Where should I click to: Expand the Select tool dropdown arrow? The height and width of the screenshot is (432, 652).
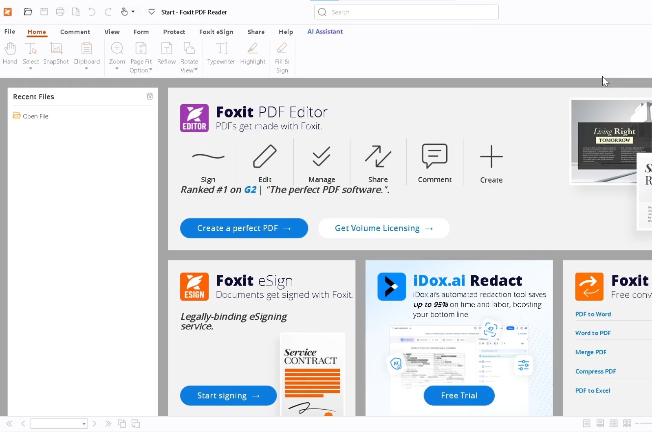point(31,69)
